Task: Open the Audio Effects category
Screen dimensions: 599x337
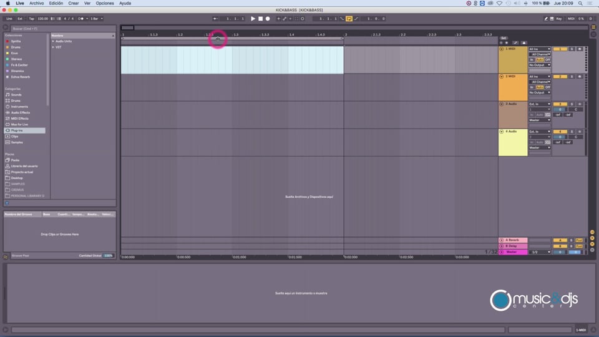Action: [20, 112]
